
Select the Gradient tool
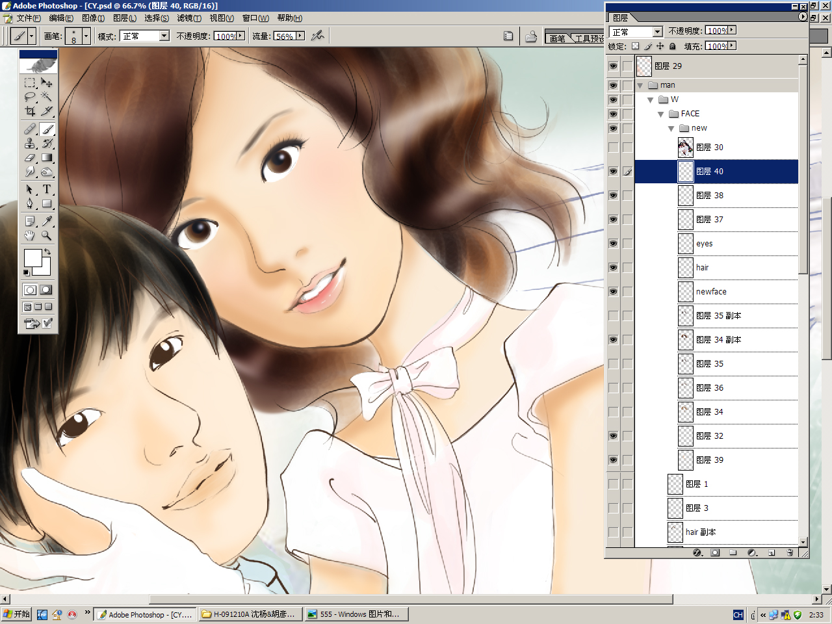coord(47,157)
